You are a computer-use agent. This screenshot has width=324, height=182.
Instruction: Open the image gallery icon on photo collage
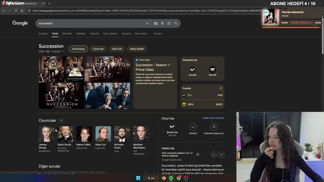pos(124,103)
